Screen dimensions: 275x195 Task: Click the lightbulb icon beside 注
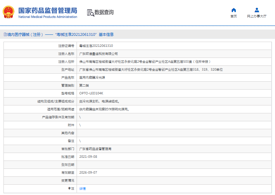pyautogui.click(x=69, y=188)
